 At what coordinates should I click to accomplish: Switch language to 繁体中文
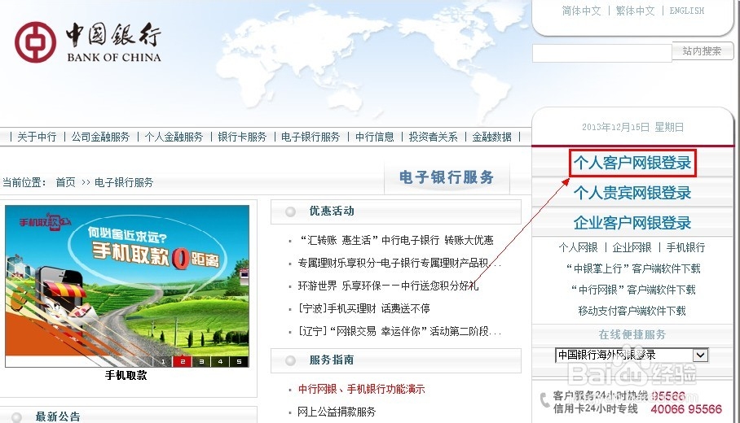[635, 11]
